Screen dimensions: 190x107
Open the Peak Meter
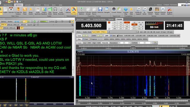click(50, 11)
